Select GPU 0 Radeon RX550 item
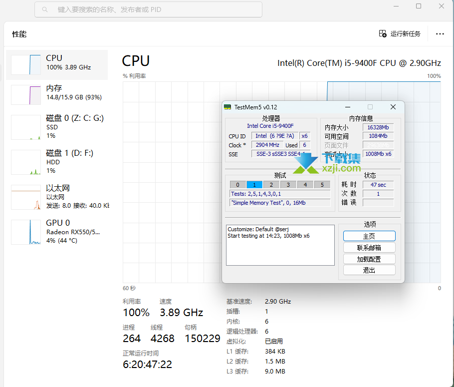Viewport: 454px width, 387px height. coord(57,232)
